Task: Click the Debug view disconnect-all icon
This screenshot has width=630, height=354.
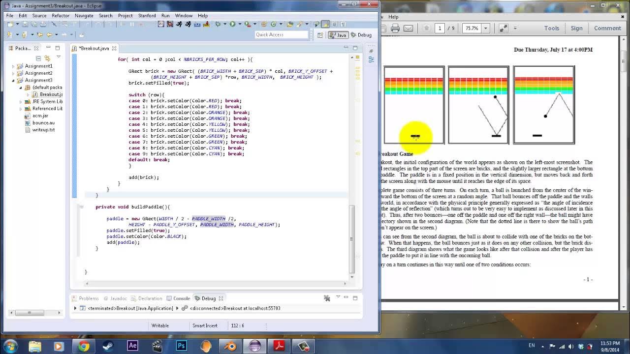Action: click(326, 298)
